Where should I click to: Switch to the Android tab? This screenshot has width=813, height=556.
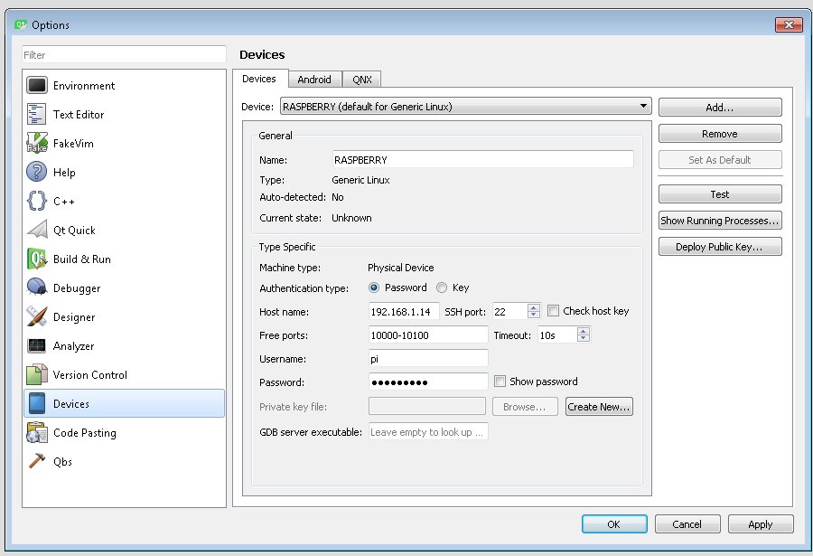[314, 80]
